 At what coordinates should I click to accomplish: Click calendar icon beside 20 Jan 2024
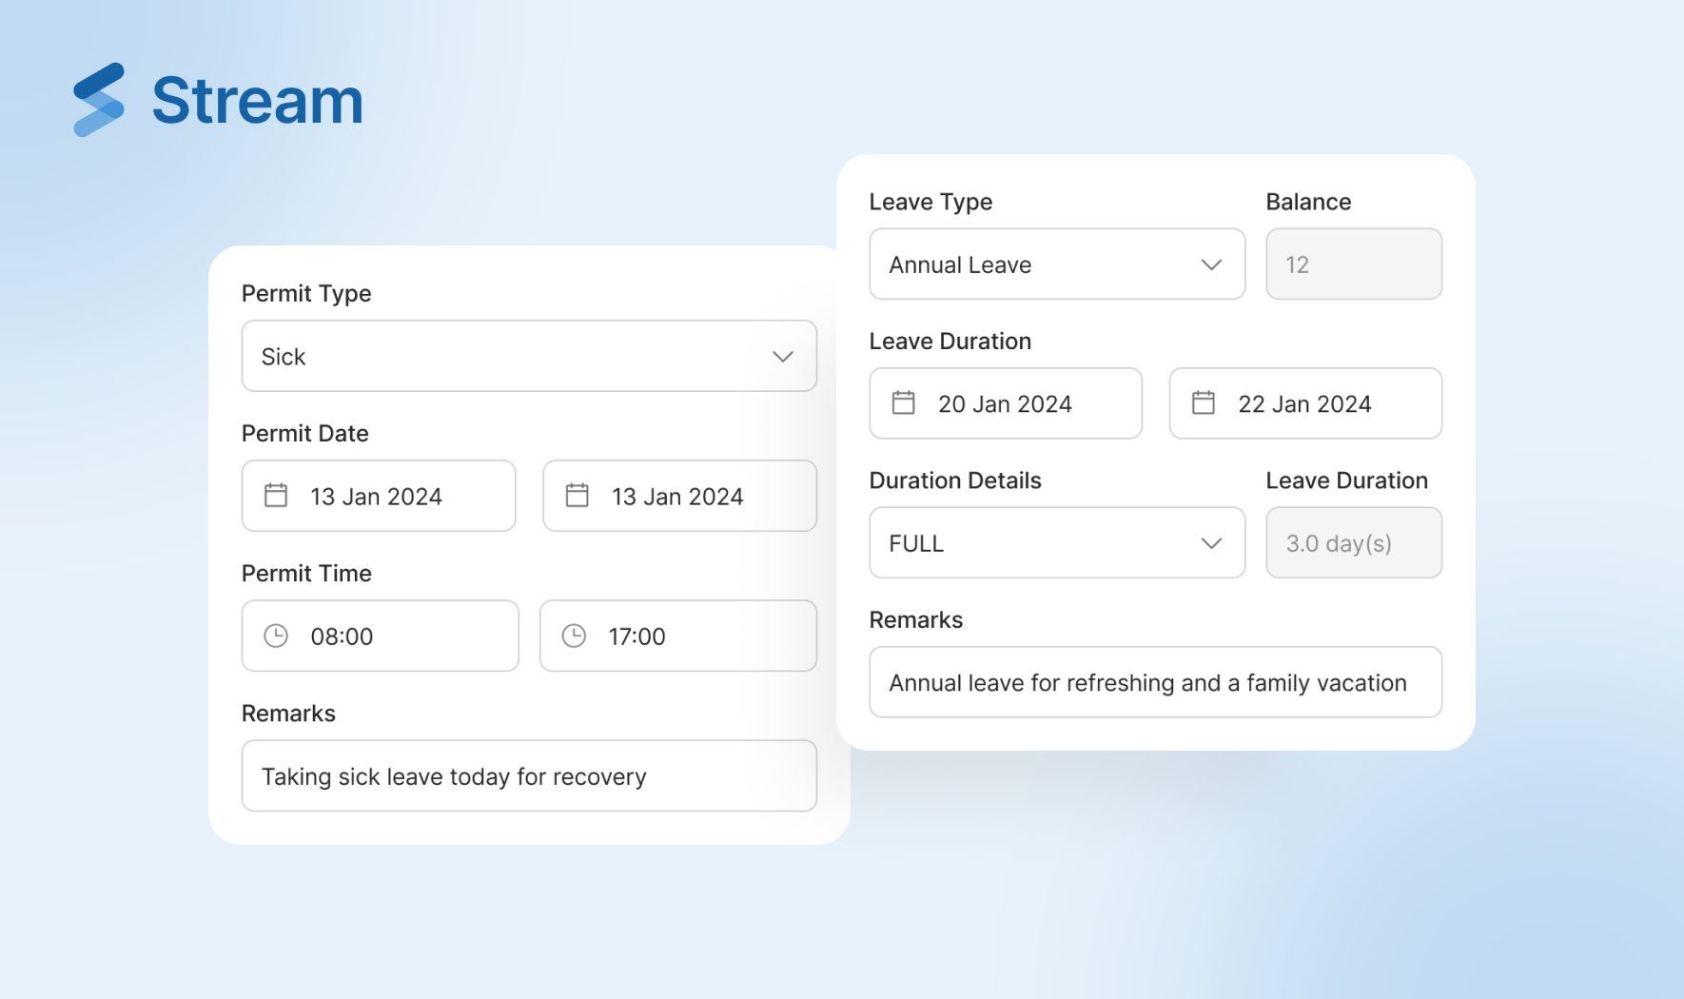point(904,403)
